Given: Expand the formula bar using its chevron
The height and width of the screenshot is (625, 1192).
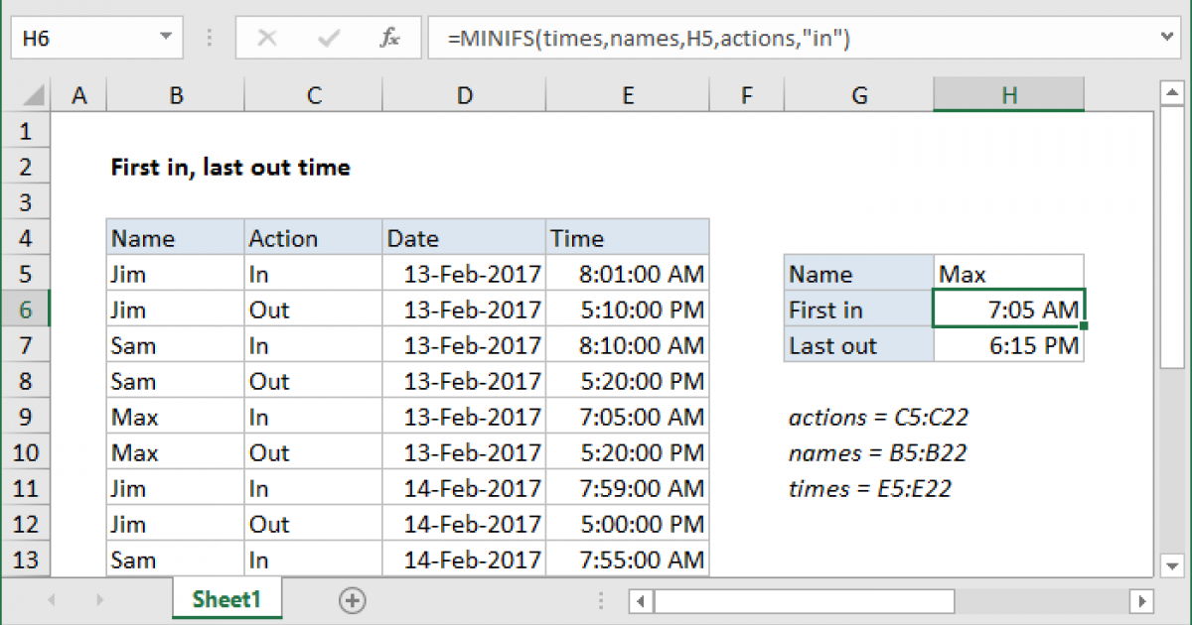Looking at the screenshot, I should coord(1166,37).
